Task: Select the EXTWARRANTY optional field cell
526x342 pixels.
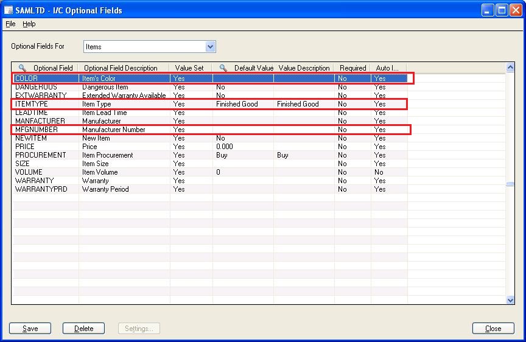Action: 45,96
